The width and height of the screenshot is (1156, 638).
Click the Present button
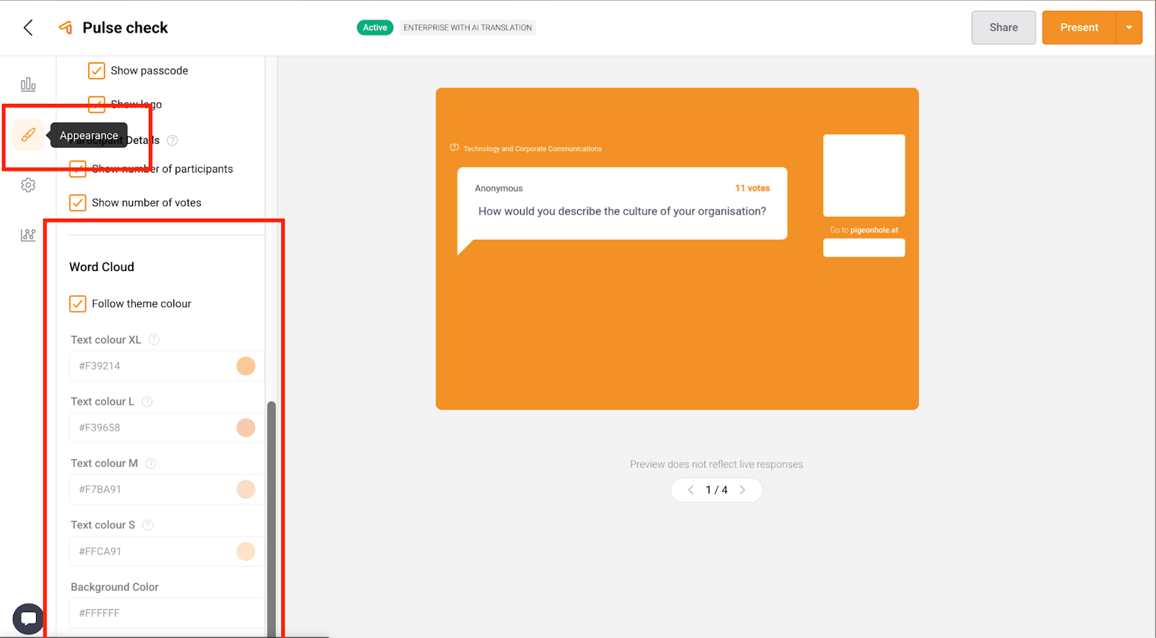point(1079,27)
